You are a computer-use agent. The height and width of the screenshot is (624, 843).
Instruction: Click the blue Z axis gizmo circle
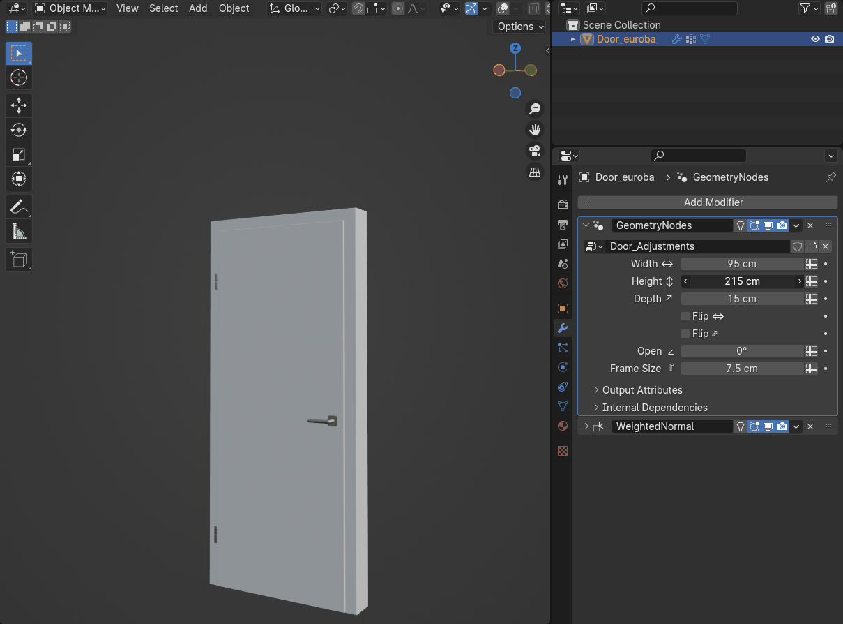(515, 48)
